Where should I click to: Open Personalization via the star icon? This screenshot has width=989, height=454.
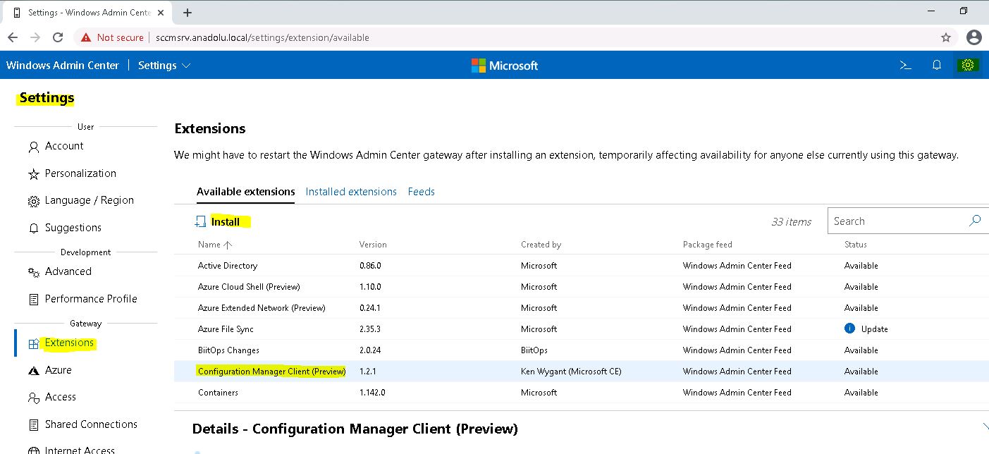33,173
